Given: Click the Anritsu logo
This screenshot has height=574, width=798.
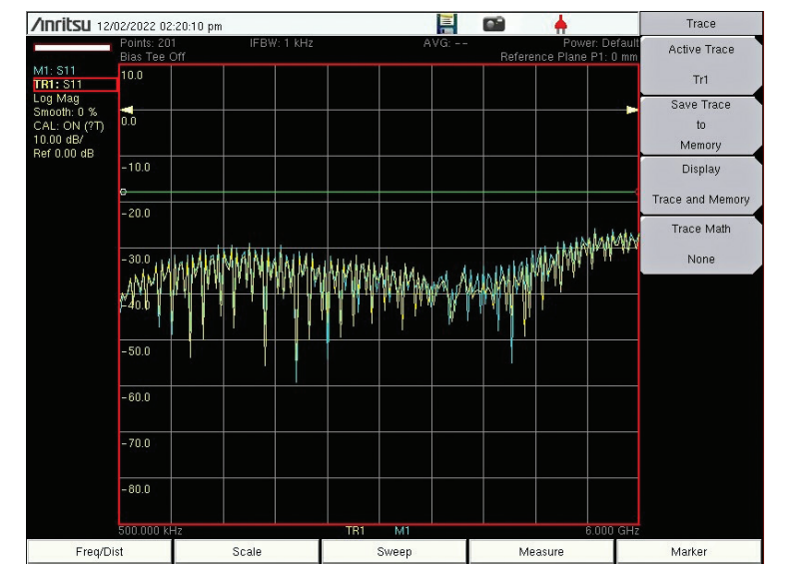Looking at the screenshot, I should point(62,25).
